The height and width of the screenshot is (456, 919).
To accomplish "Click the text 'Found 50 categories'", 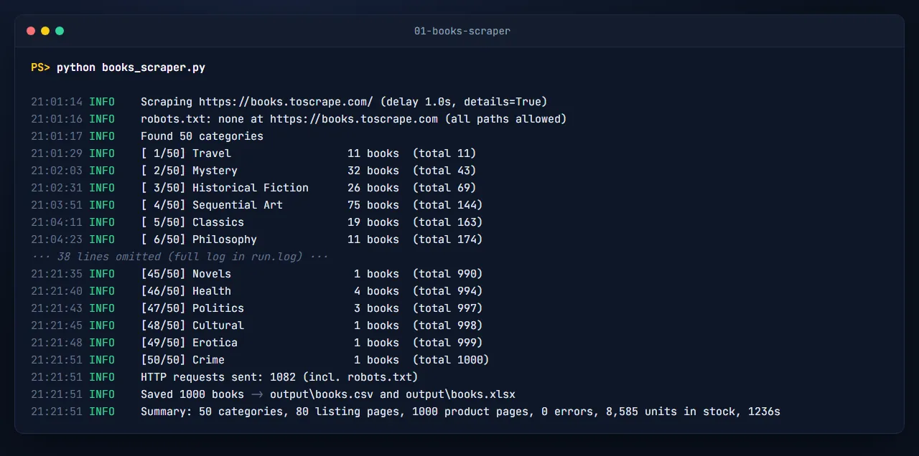I will pos(202,136).
